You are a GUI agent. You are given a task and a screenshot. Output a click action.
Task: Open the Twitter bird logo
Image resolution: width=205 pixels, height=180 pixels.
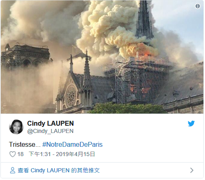[192, 124]
